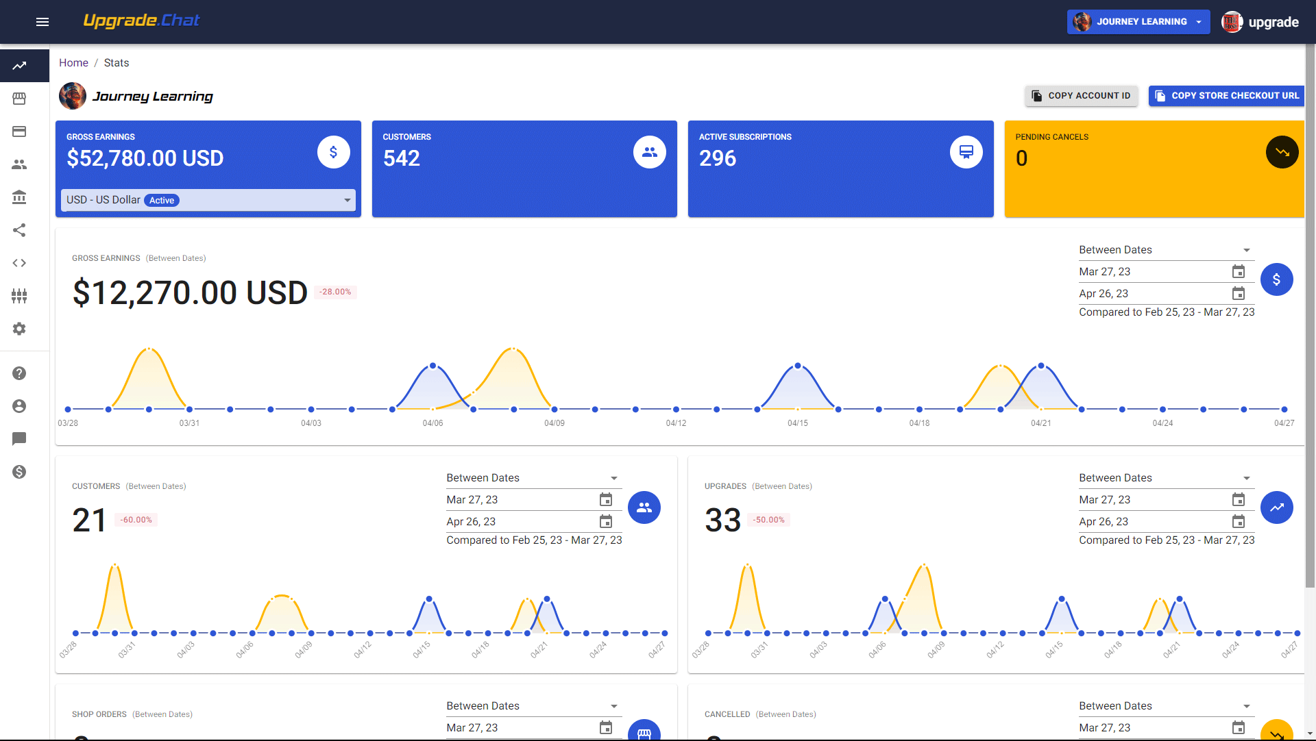Open the Stats trend icon in sidebar

[19, 66]
